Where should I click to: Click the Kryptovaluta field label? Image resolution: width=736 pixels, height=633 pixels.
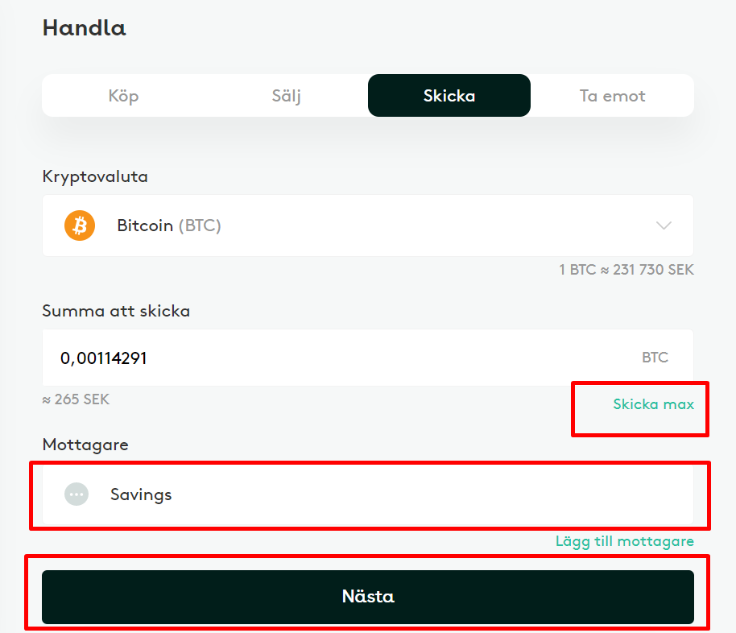[x=95, y=177]
